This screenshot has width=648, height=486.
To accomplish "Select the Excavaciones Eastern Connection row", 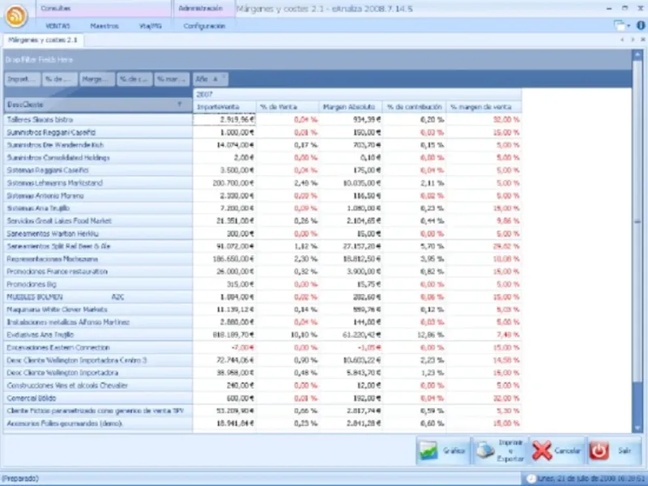I will pyautogui.click(x=97, y=347).
